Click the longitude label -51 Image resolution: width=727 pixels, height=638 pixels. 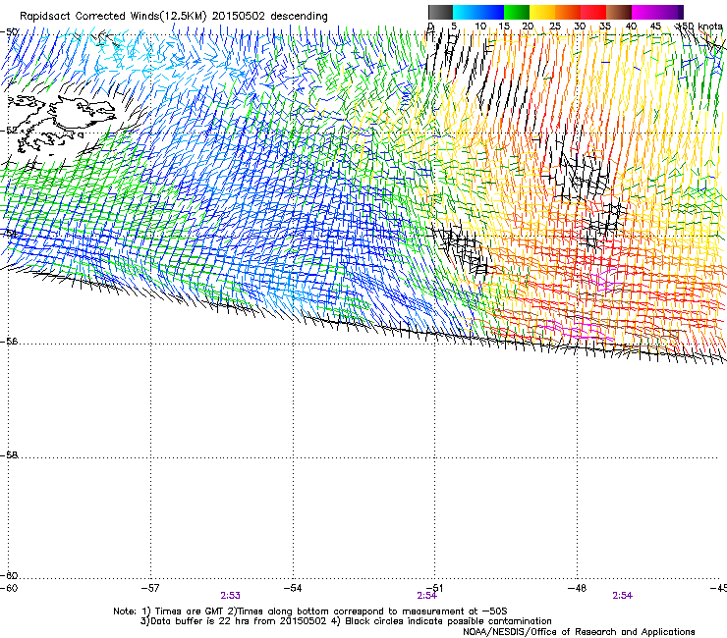(x=435, y=588)
